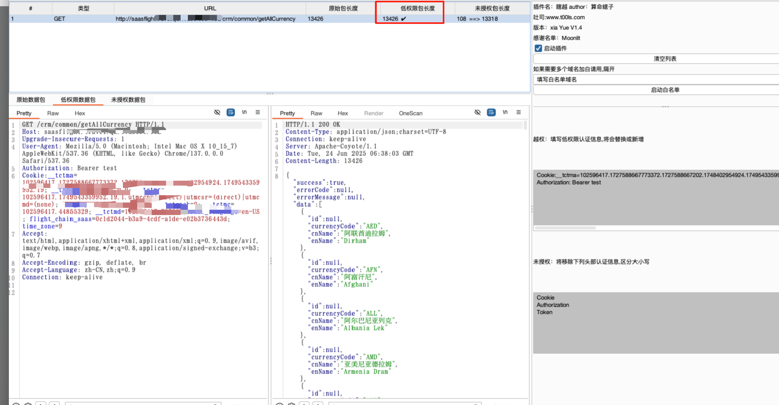Click the 低权限包长度 column header to sort
Viewport: 779px width, 405px height.
pos(417,9)
